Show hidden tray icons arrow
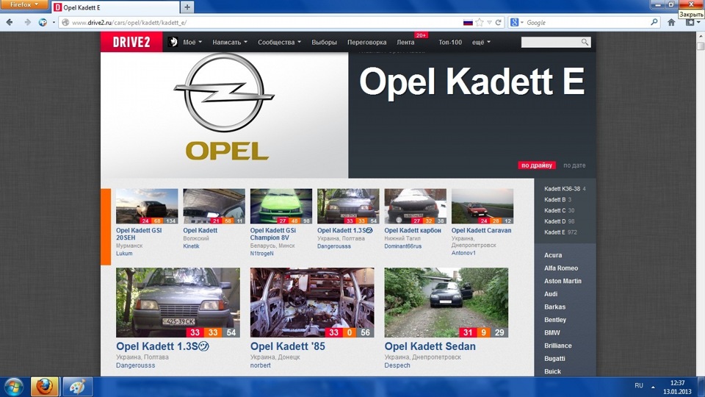 653,387
